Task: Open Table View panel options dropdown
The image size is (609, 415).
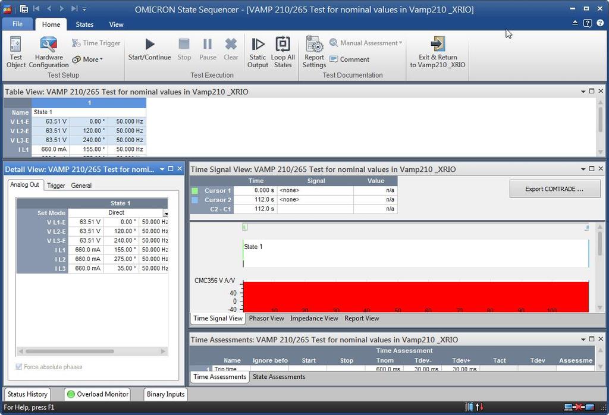Action: 583,92
